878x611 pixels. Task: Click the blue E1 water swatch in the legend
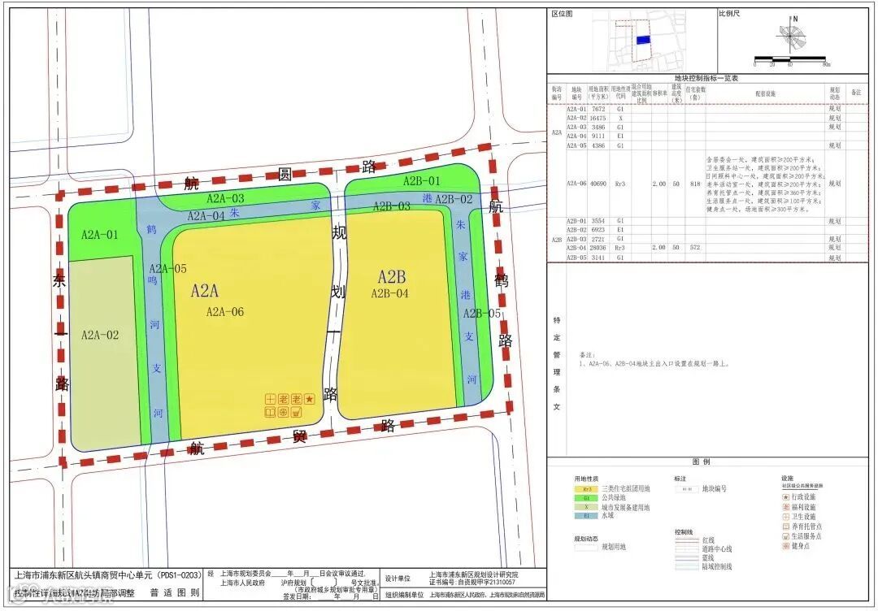point(586,515)
